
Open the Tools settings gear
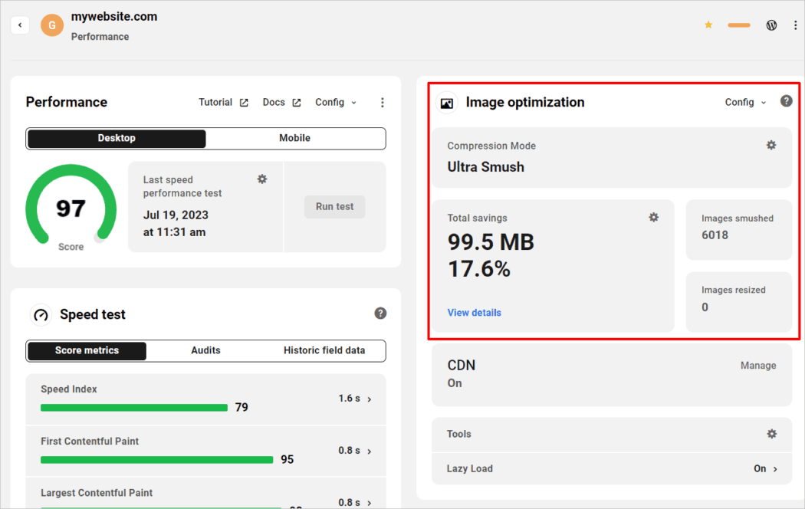click(772, 434)
